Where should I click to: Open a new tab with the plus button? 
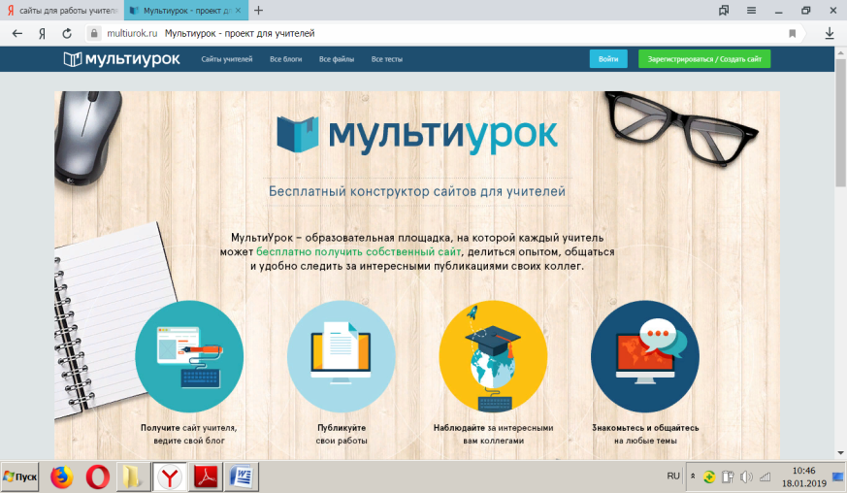tap(259, 11)
